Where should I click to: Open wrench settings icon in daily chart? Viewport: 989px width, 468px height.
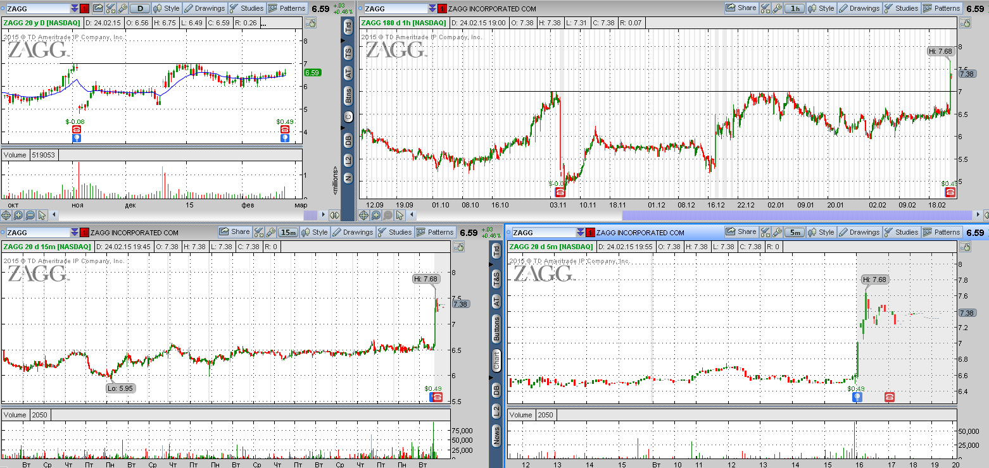pos(122,8)
